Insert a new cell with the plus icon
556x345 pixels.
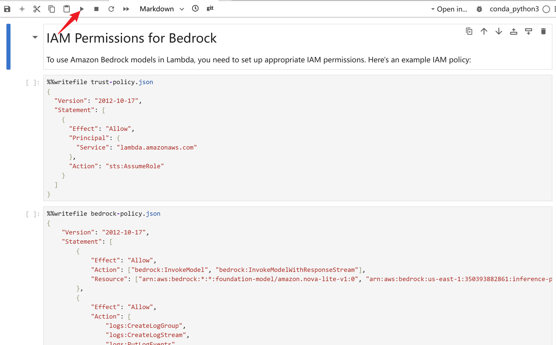pyautogui.click(x=22, y=9)
